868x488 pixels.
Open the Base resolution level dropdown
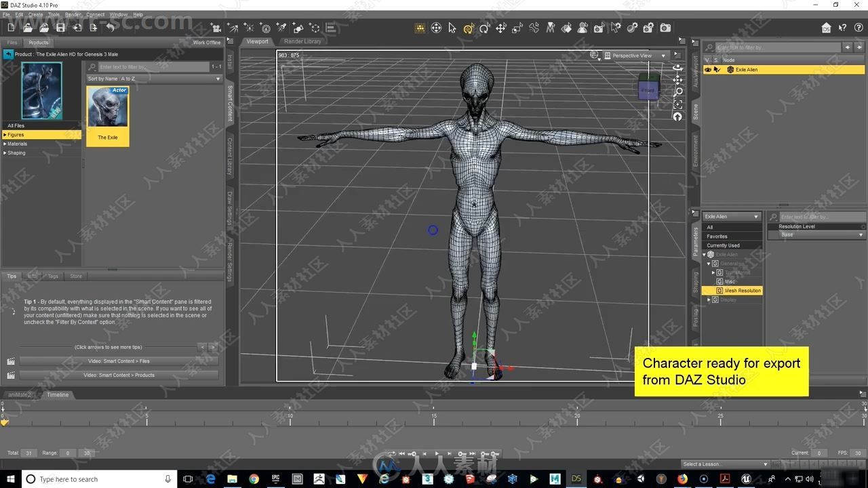822,235
